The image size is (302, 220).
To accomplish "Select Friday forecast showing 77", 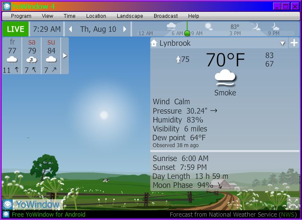I will (x=12, y=56).
